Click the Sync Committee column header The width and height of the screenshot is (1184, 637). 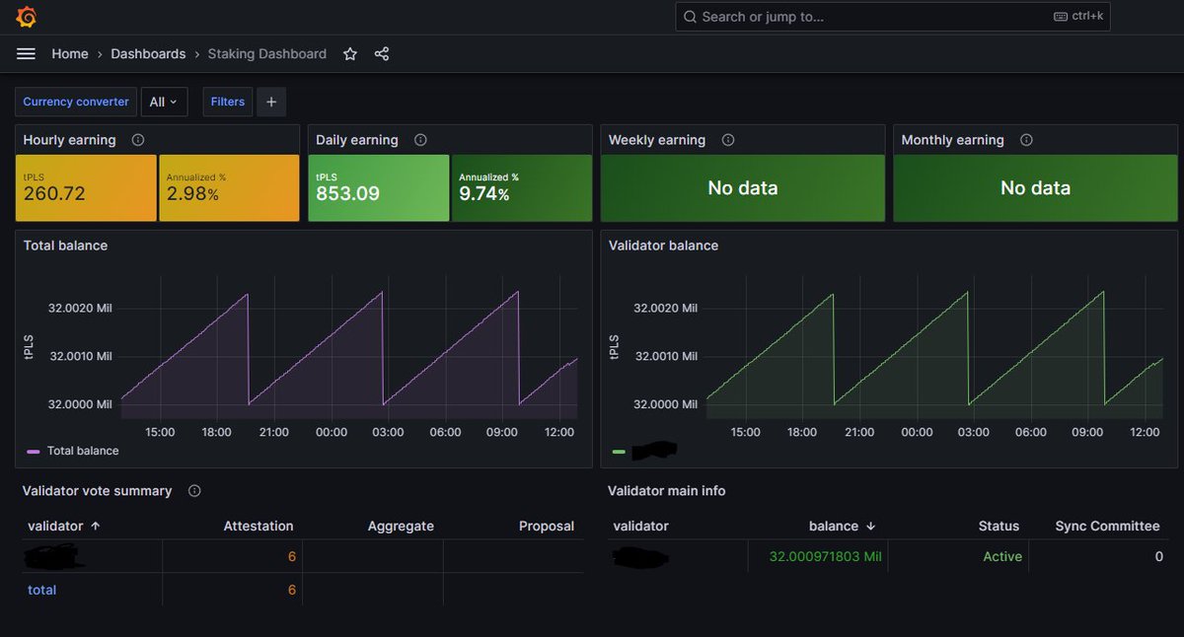click(1108, 527)
